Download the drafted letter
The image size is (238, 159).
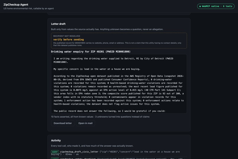63,123
